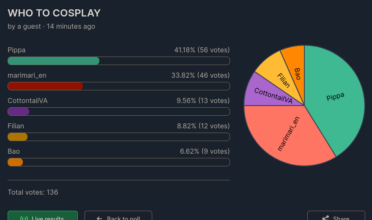Click the Live results broadcast icon
Screen dimensions: 372x220
pos(24,218)
